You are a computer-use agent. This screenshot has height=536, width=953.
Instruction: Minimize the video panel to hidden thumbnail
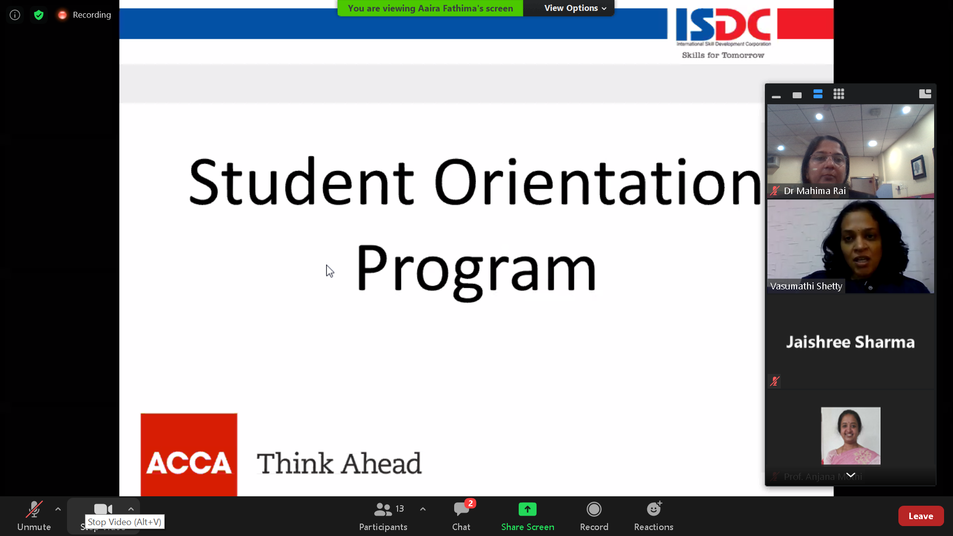click(x=776, y=95)
